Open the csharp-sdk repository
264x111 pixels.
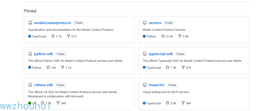(43, 85)
